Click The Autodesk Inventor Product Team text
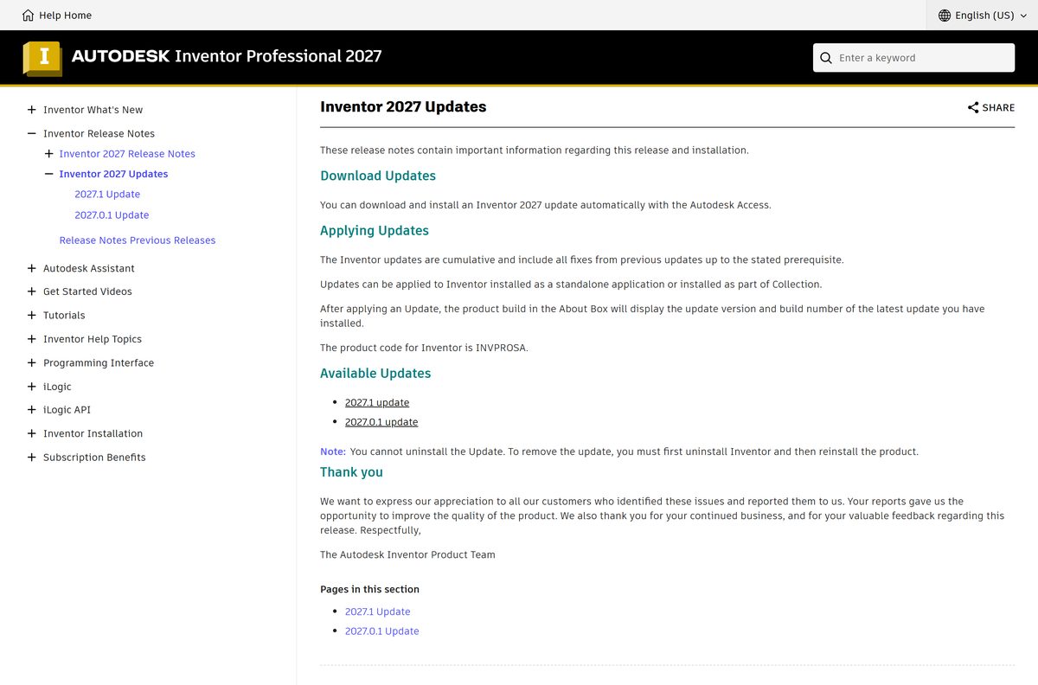Screen dimensions: 1038x685 407,554
